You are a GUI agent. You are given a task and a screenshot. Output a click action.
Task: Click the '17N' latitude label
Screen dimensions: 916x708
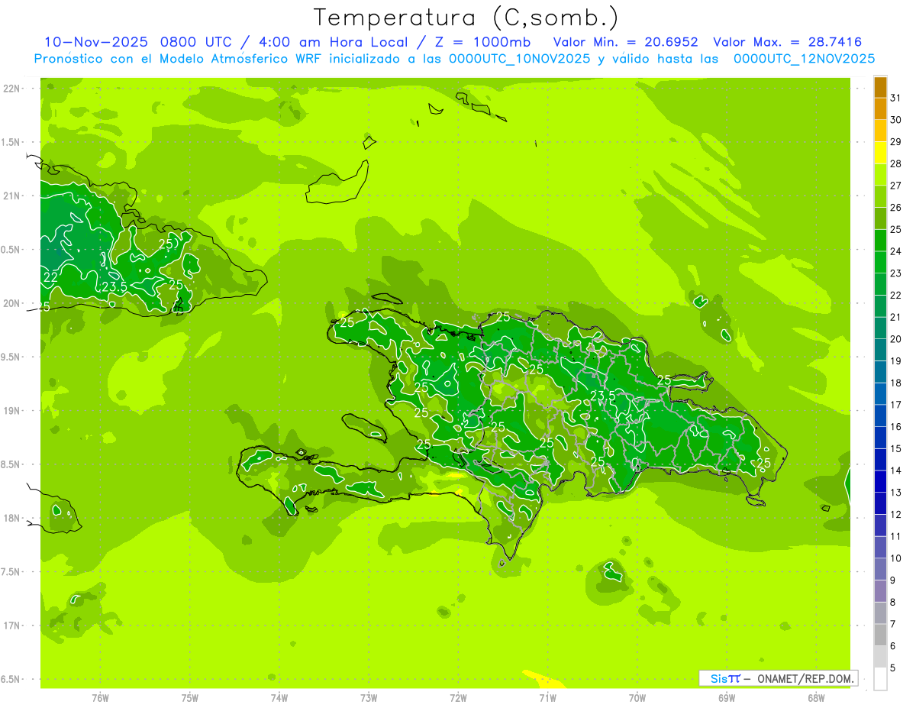[x=12, y=626]
